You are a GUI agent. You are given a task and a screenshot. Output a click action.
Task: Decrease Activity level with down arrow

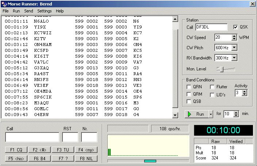[244, 94]
